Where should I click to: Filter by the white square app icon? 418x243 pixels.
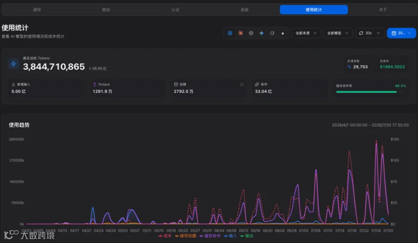coord(282,33)
